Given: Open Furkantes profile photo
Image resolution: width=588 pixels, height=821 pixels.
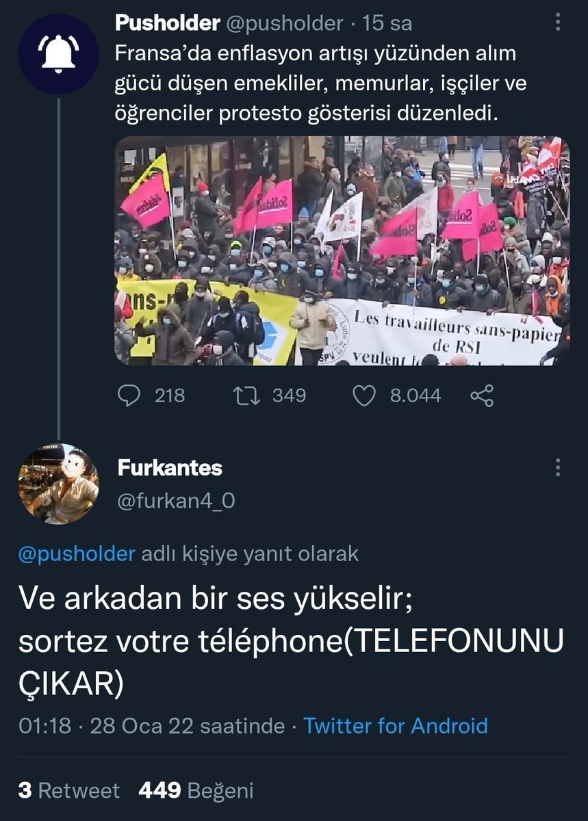Looking at the screenshot, I should pos(58,483).
